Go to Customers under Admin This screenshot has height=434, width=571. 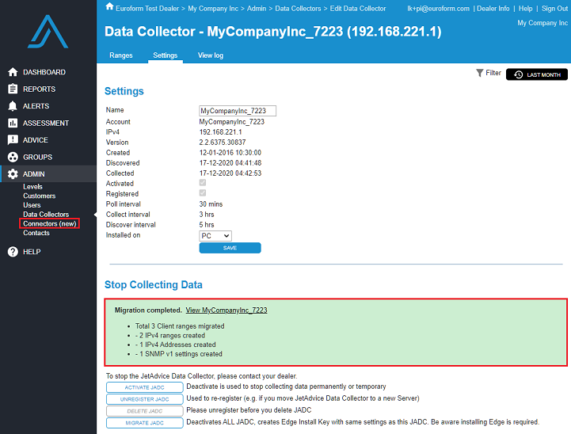40,196
